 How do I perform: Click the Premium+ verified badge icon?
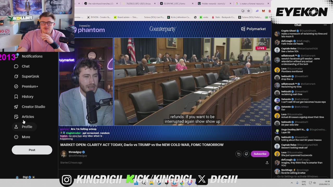pyautogui.click(x=16, y=86)
